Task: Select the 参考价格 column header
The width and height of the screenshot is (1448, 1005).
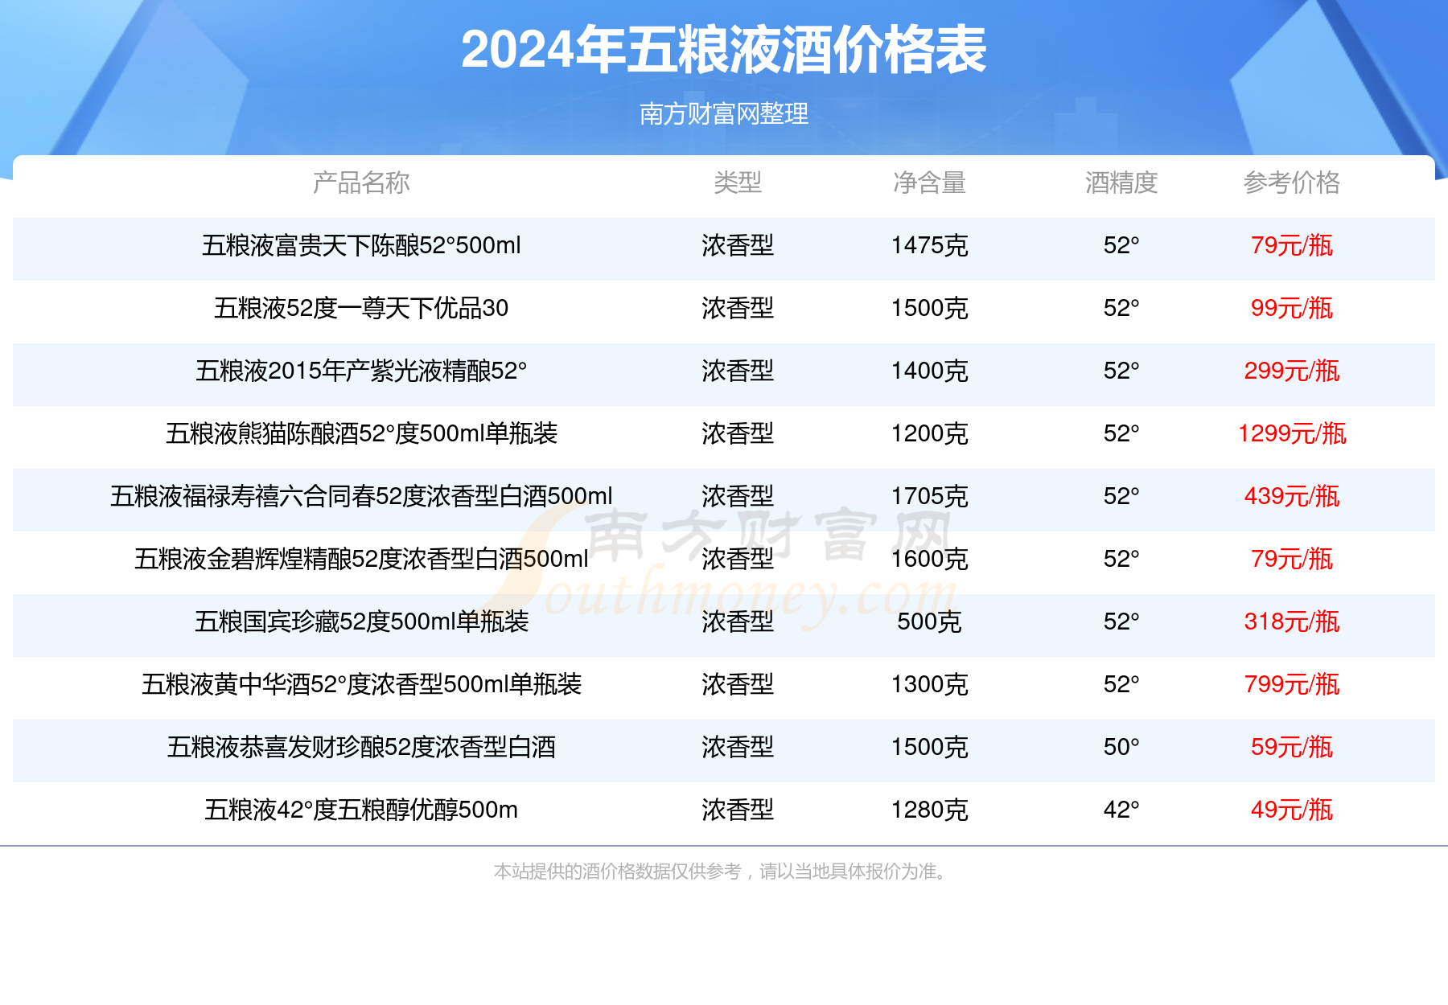Action: [x=1292, y=183]
